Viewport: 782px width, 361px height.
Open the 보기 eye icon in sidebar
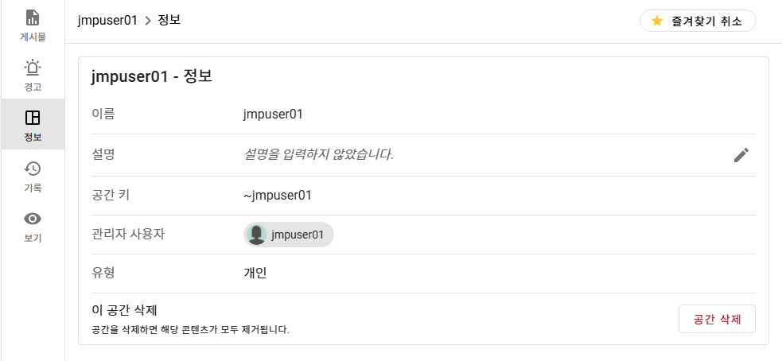(33, 219)
